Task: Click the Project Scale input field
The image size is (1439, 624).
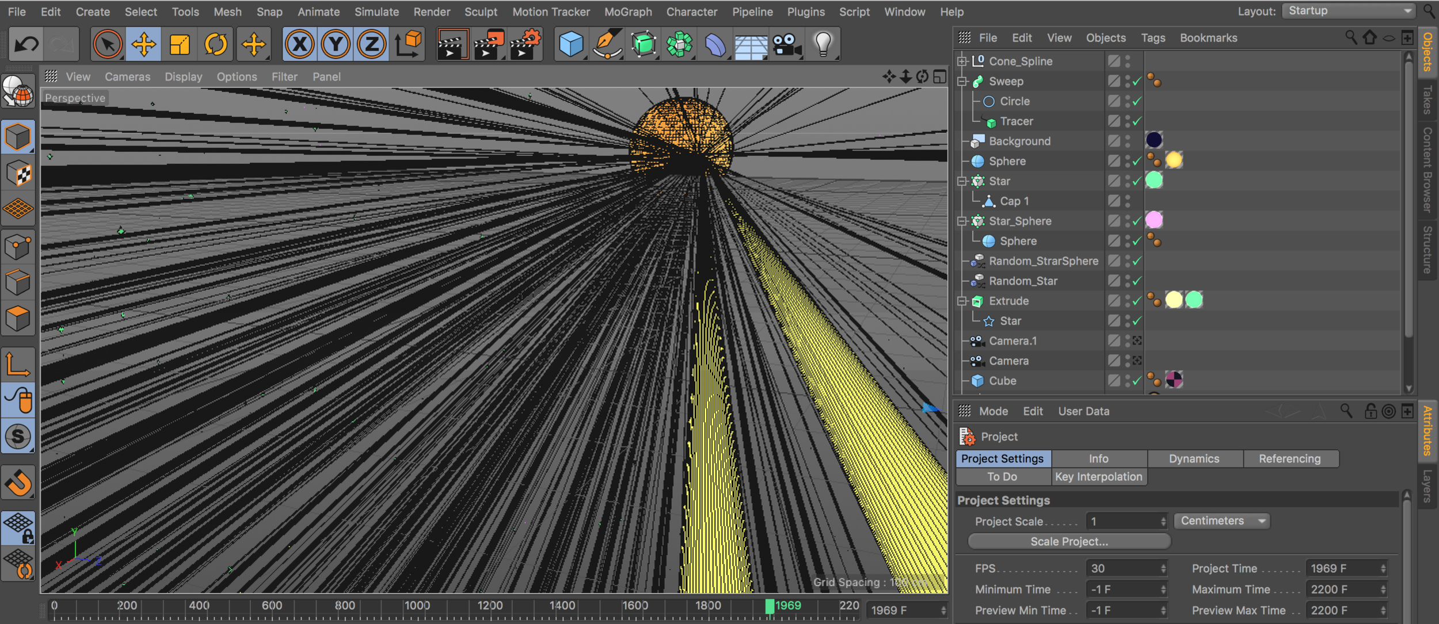Action: click(1126, 521)
